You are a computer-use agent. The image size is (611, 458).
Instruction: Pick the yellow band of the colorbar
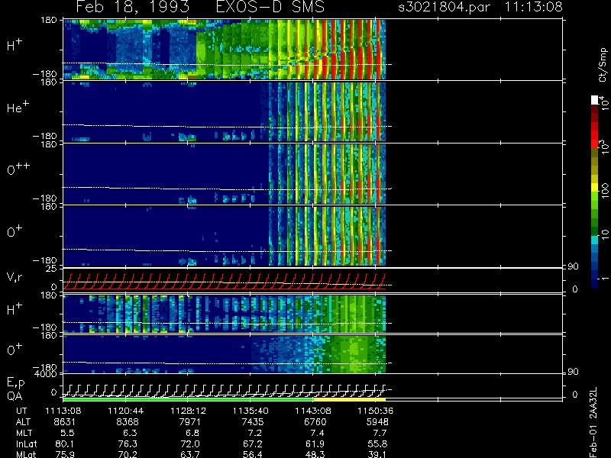click(x=595, y=188)
